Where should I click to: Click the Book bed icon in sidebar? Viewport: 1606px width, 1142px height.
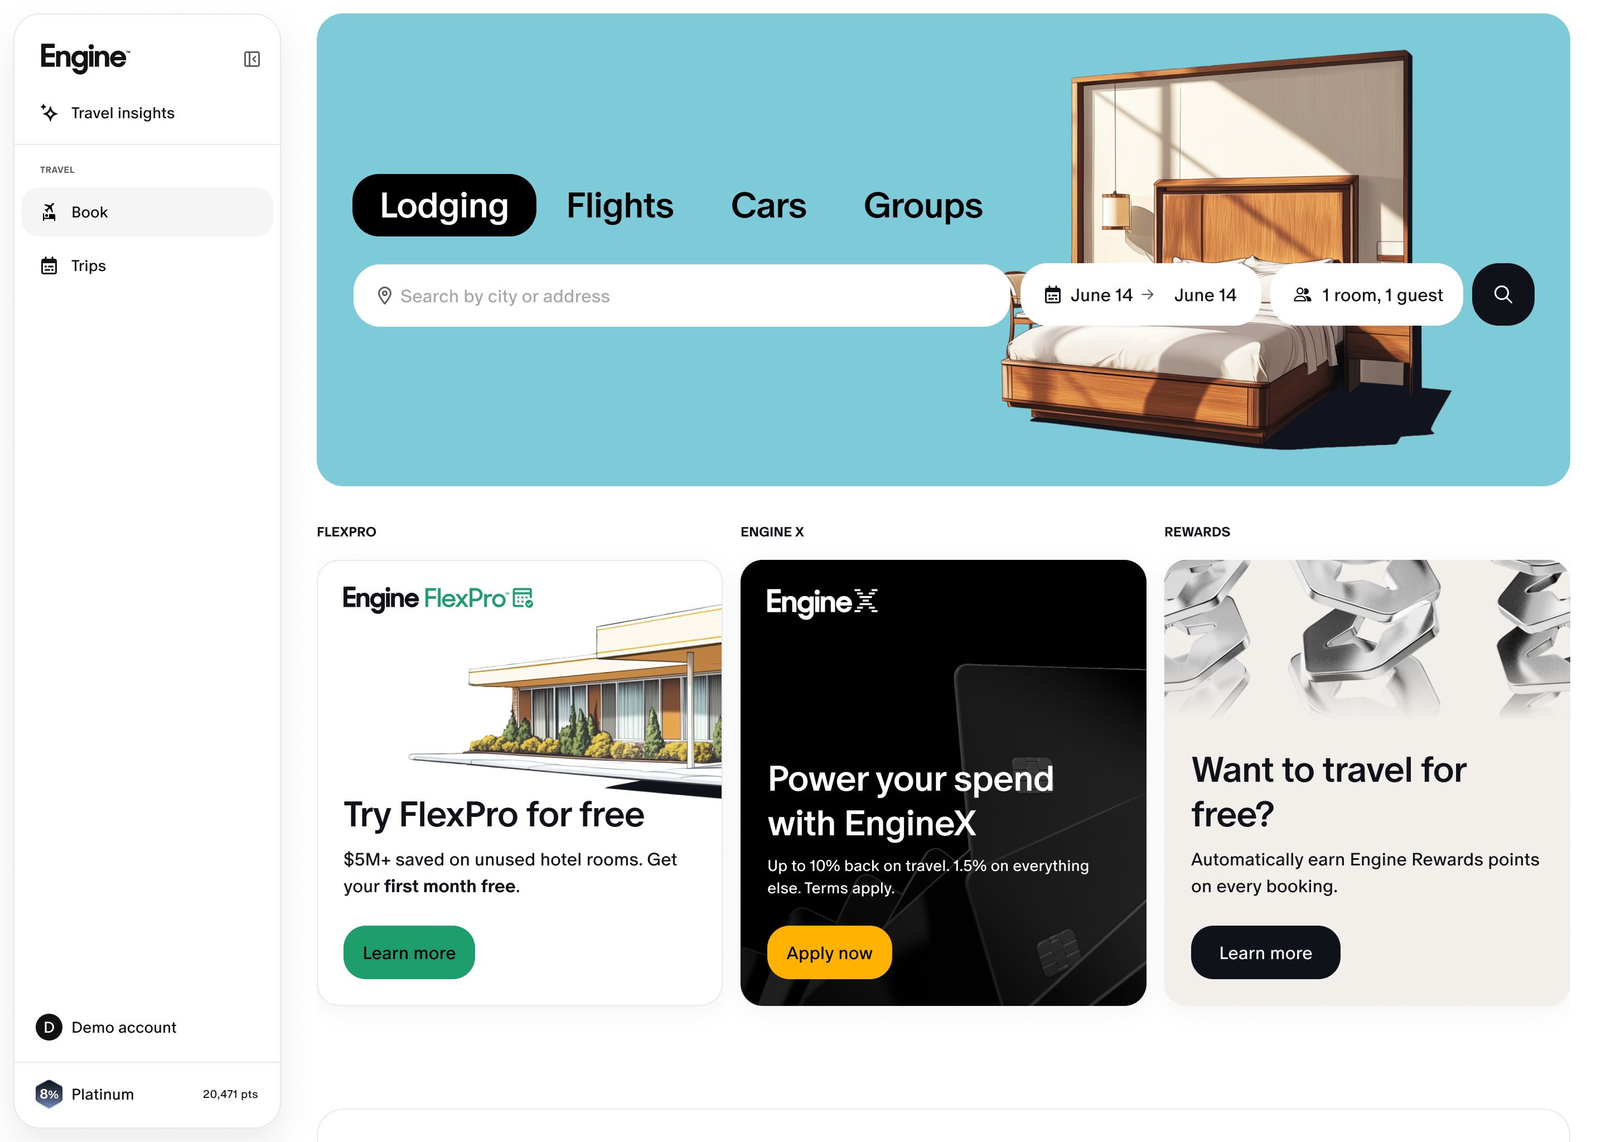coord(49,212)
